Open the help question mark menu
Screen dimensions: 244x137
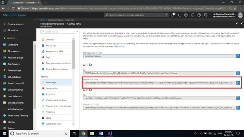(x=199, y=15)
